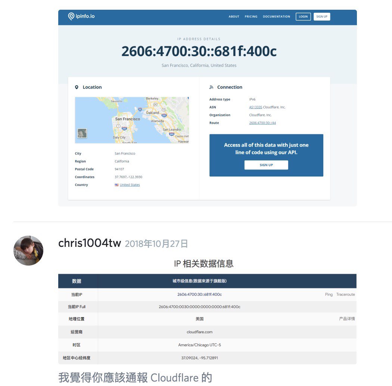Click Oakland label on map

pyautogui.click(x=152, y=113)
